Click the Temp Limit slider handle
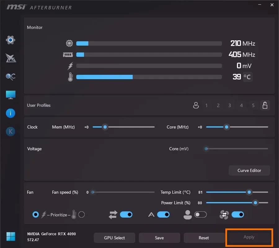 coord(249,192)
